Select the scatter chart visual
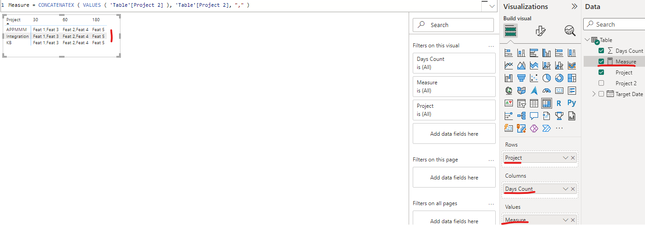Viewport: 645px width, 225px height. [x=534, y=78]
